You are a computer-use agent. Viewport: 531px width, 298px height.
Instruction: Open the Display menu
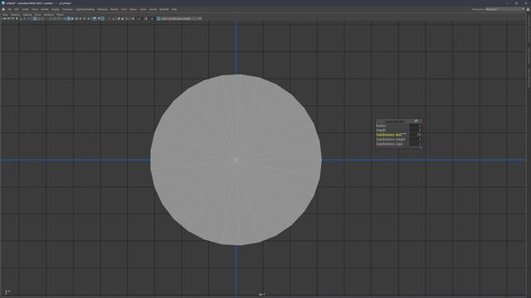pos(56,9)
